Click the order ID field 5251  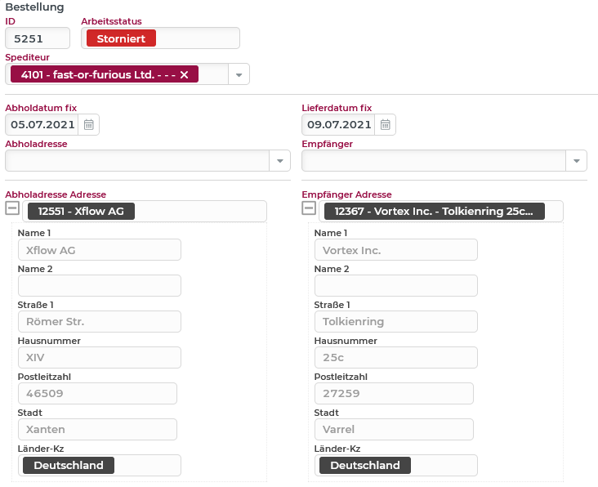pos(37,38)
